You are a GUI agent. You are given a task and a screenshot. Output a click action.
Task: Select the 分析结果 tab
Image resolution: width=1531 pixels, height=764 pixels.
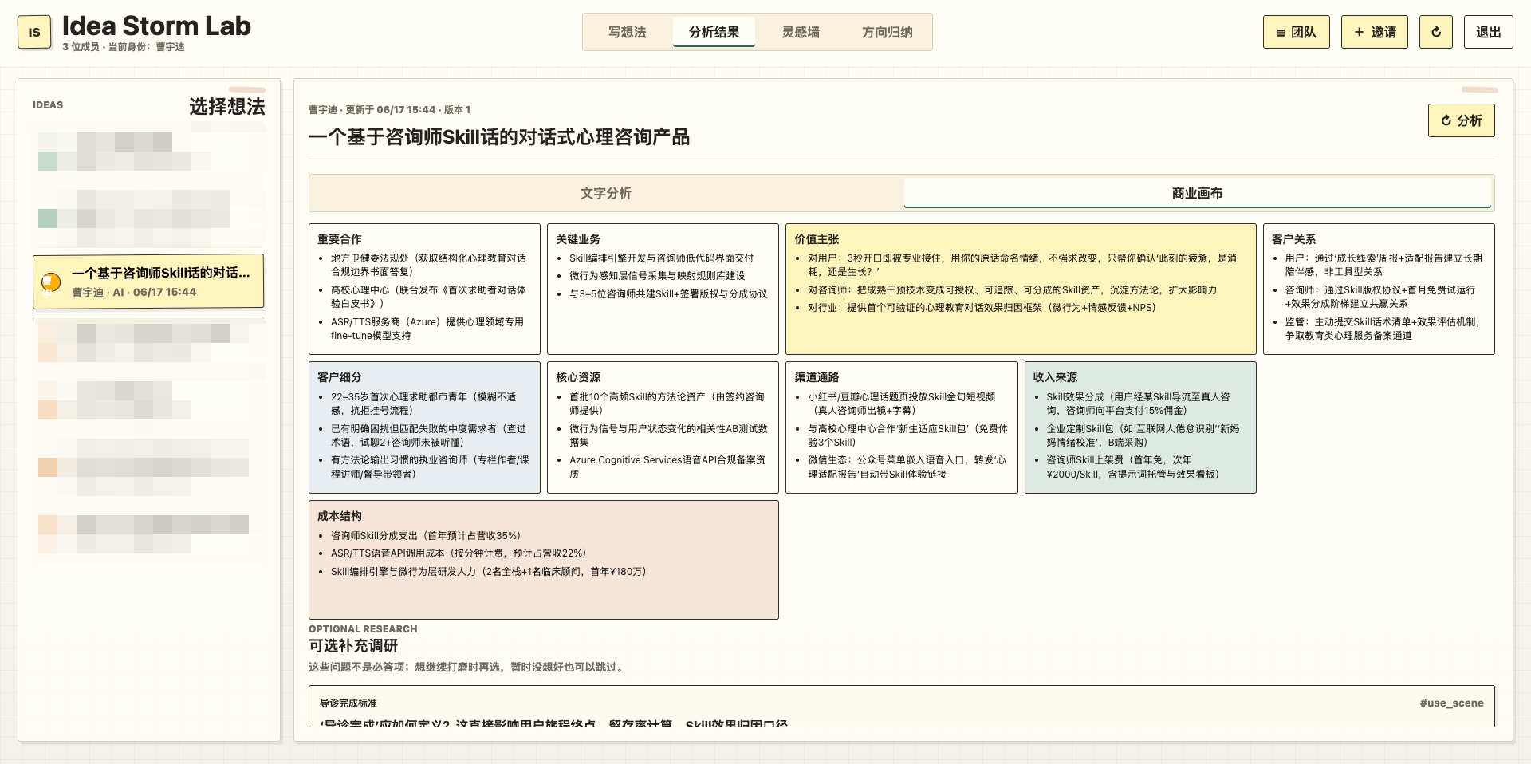(714, 32)
